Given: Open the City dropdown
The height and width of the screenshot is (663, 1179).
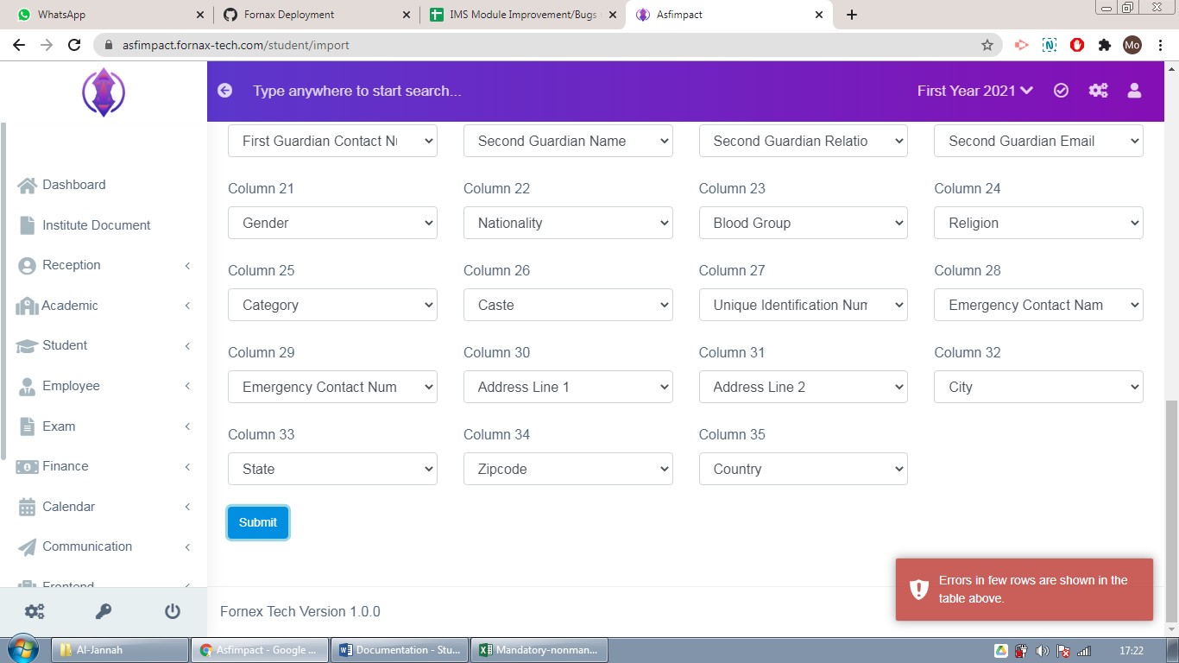Looking at the screenshot, I should click(x=1039, y=387).
